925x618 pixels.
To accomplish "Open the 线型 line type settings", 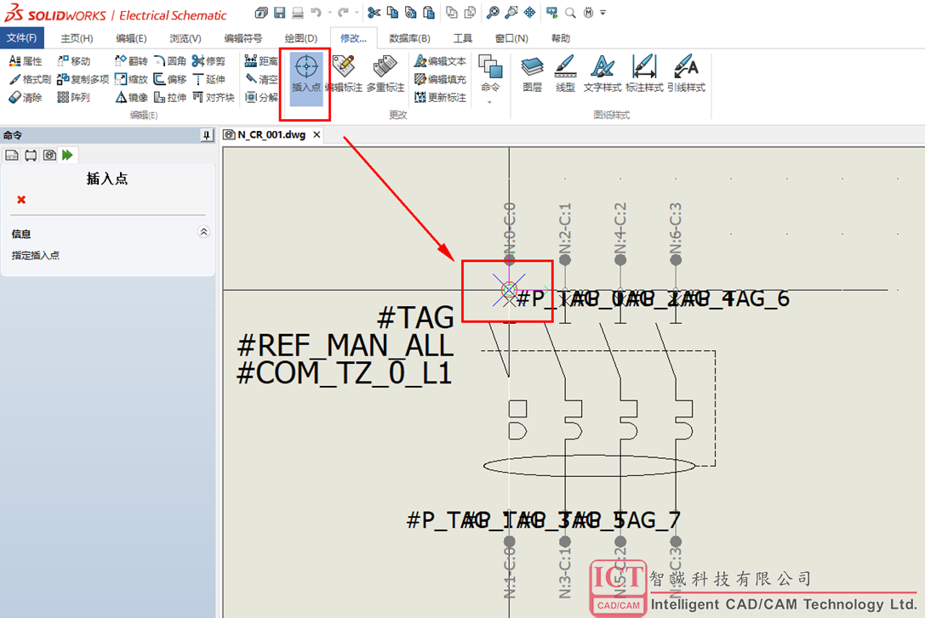I will click(565, 74).
